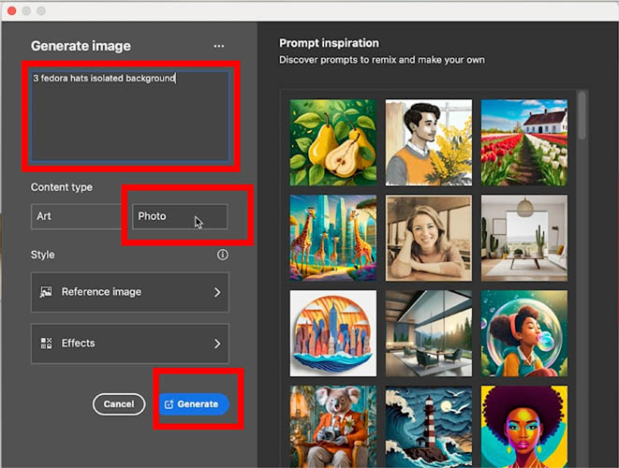
Task: Choose the giraffes in city thumbnail
Action: [333, 238]
